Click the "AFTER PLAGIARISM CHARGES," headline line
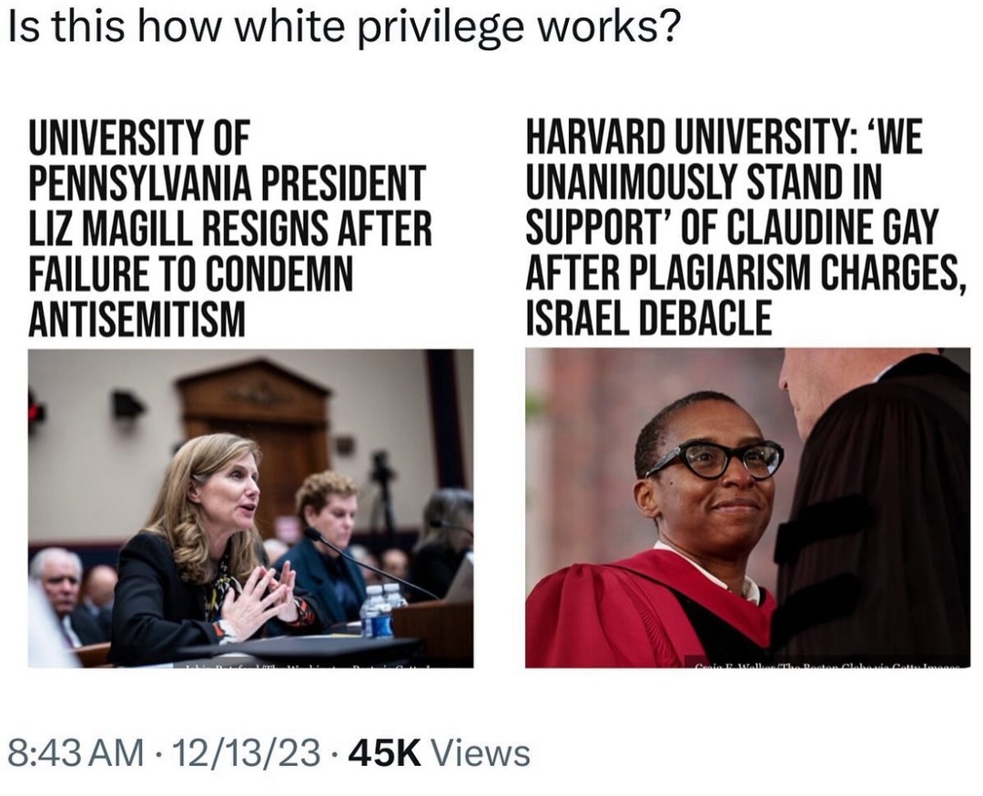Screen dimensions: 983x796 (x=745, y=273)
